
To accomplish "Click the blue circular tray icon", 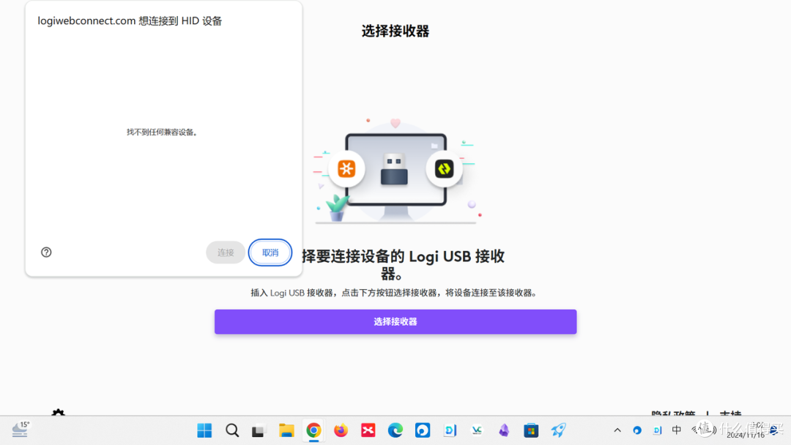I will pos(637,430).
